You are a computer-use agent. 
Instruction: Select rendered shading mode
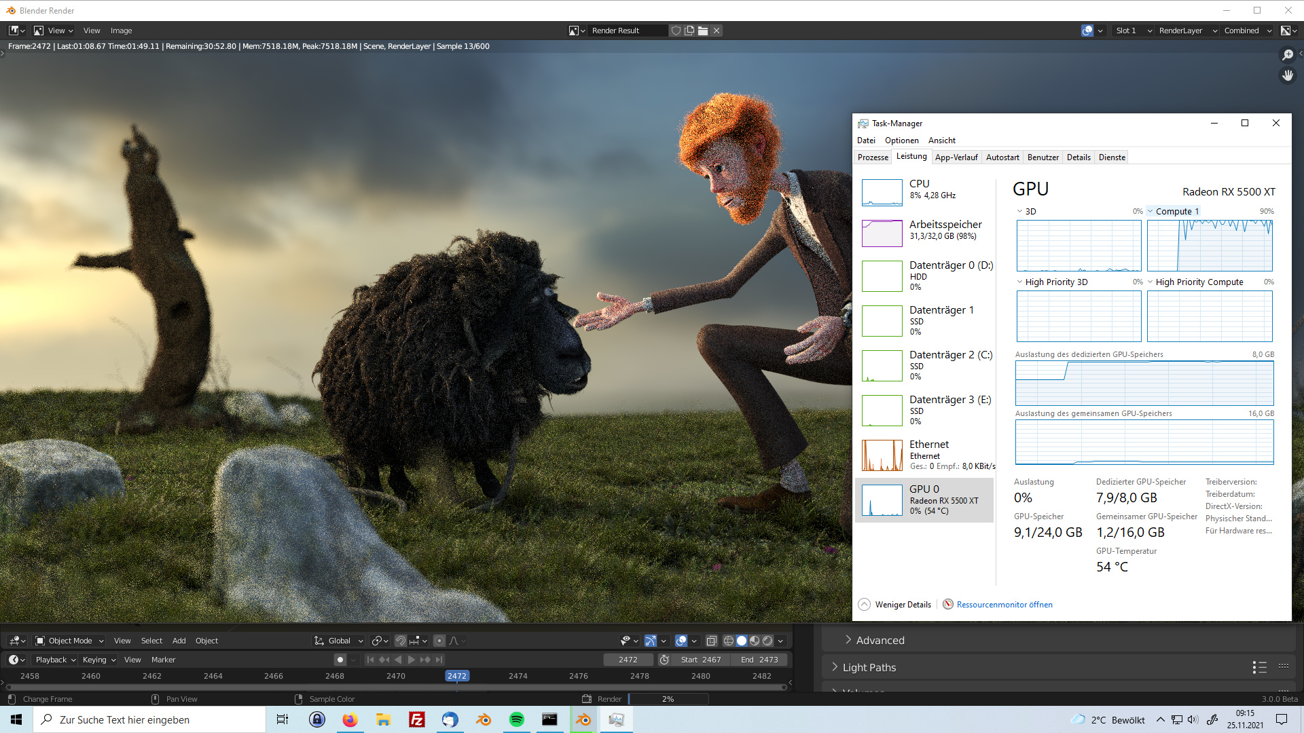(x=767, y=641)
